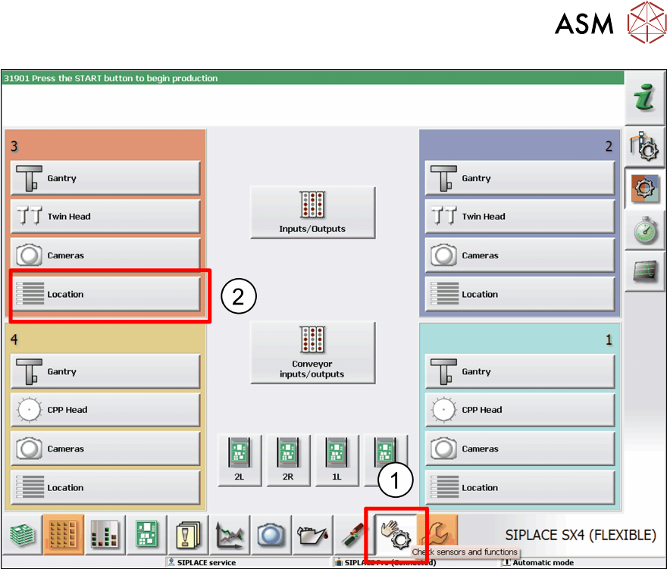The image size is (667, 569).
Task: Select conveyor lane 1L button
Action: point(337,460)
